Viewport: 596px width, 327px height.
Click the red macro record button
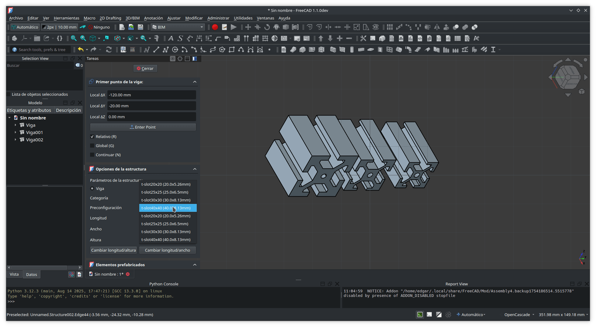215,27
